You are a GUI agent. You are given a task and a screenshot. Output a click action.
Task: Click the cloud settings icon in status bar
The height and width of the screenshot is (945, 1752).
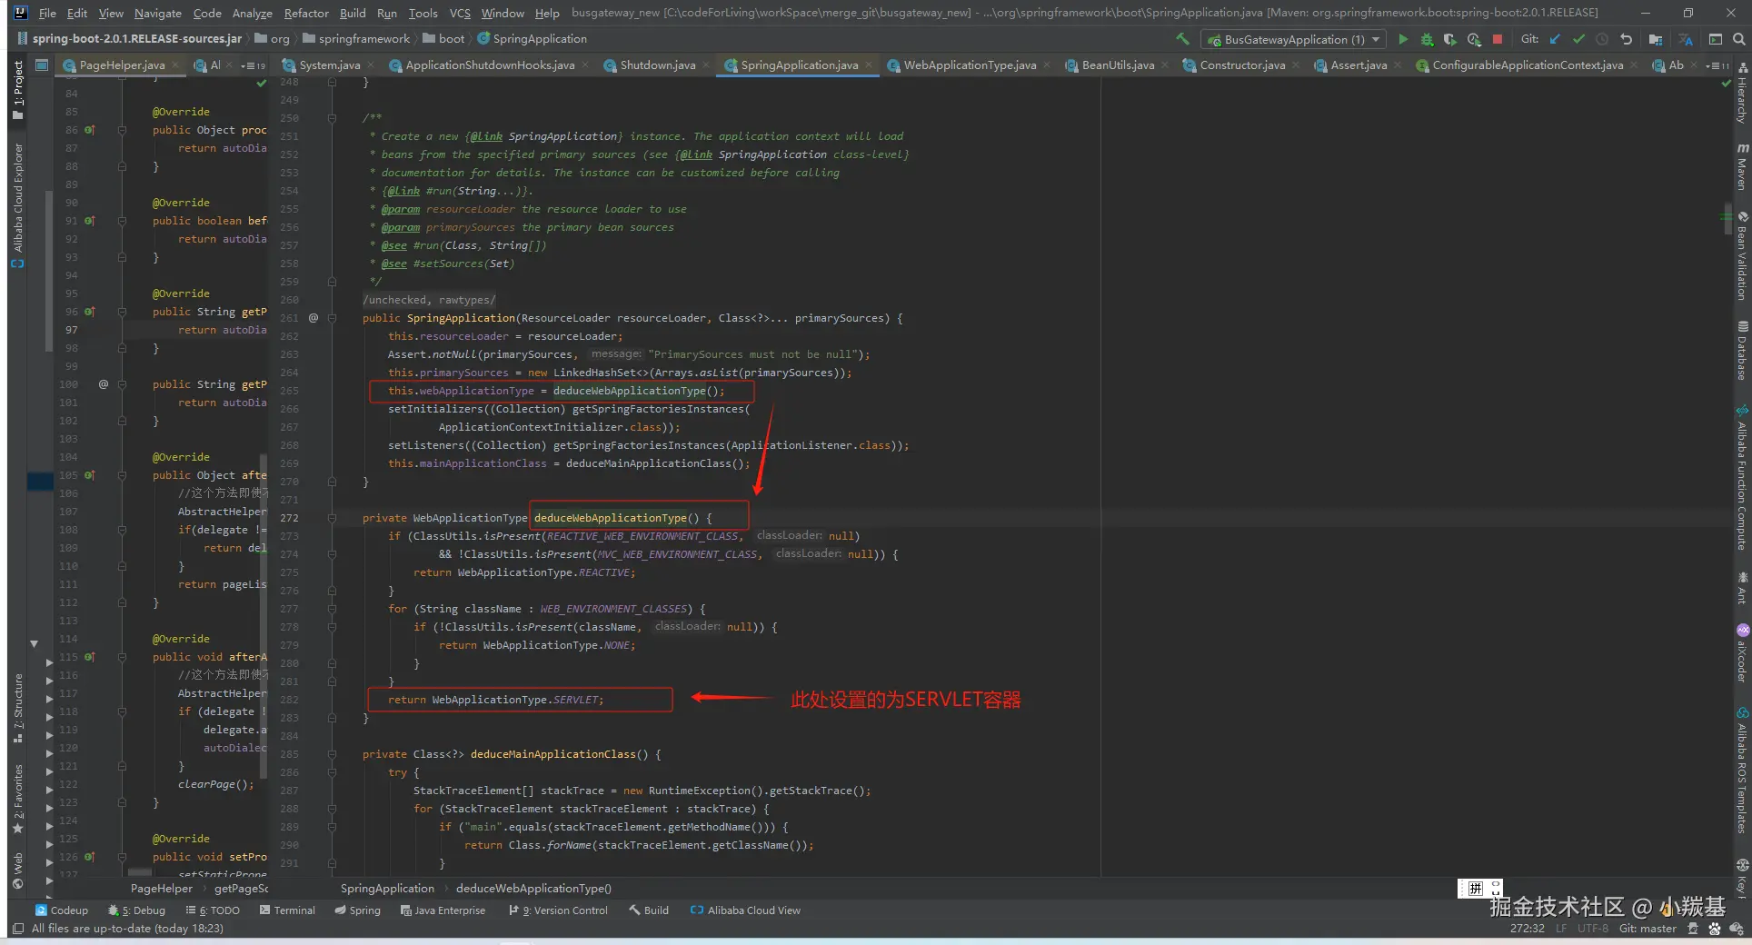pos(1736,929)
